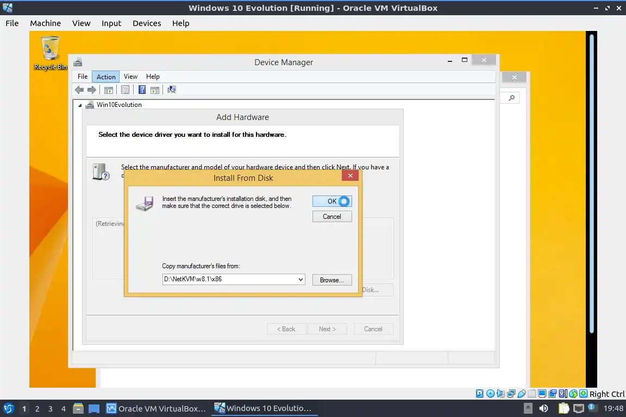Click the Next button in Add Hardware wizard

tap(327, 329)
